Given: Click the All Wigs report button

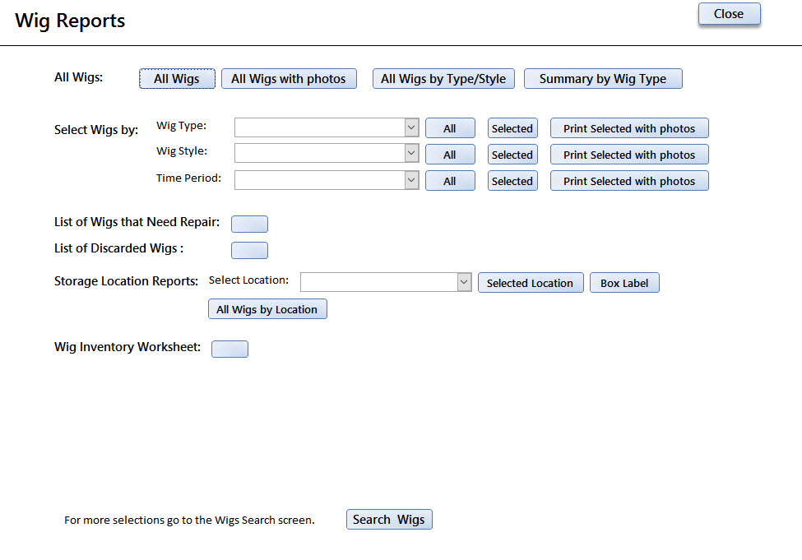Looking at the screenshot, I should pyautogui.click(x=177, y=79).
